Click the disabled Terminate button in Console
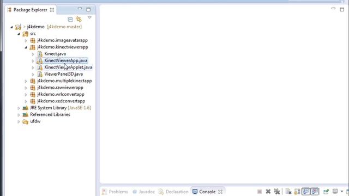The width and height of the screenshot is (349, 196). [x=260, y=192]
